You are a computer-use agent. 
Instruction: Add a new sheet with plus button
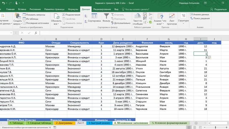(x=196, y=123)
